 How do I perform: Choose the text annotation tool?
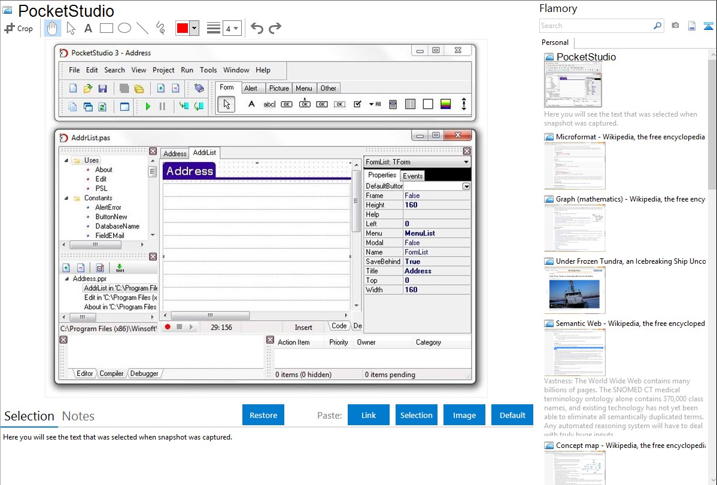coord(88,28)
